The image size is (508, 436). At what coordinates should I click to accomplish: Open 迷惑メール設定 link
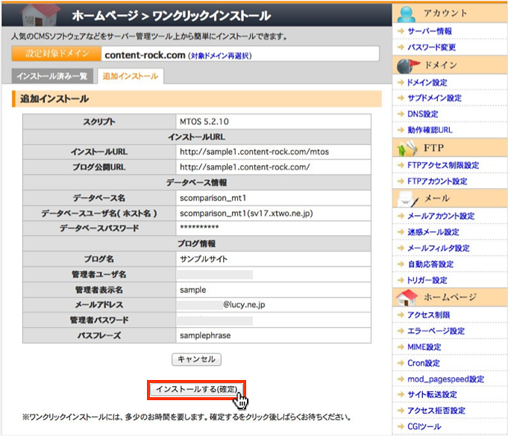pos(433,232)
